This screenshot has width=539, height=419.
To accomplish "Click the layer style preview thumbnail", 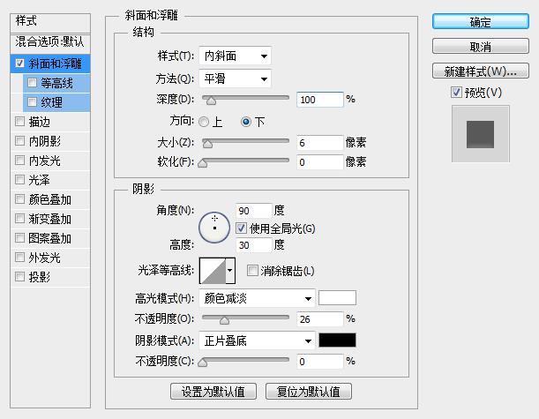I will [480, 134].
